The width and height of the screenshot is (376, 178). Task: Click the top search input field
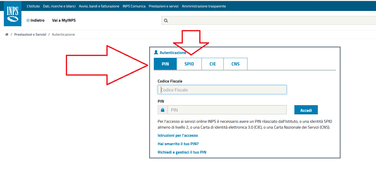click(x=269, y=21)
